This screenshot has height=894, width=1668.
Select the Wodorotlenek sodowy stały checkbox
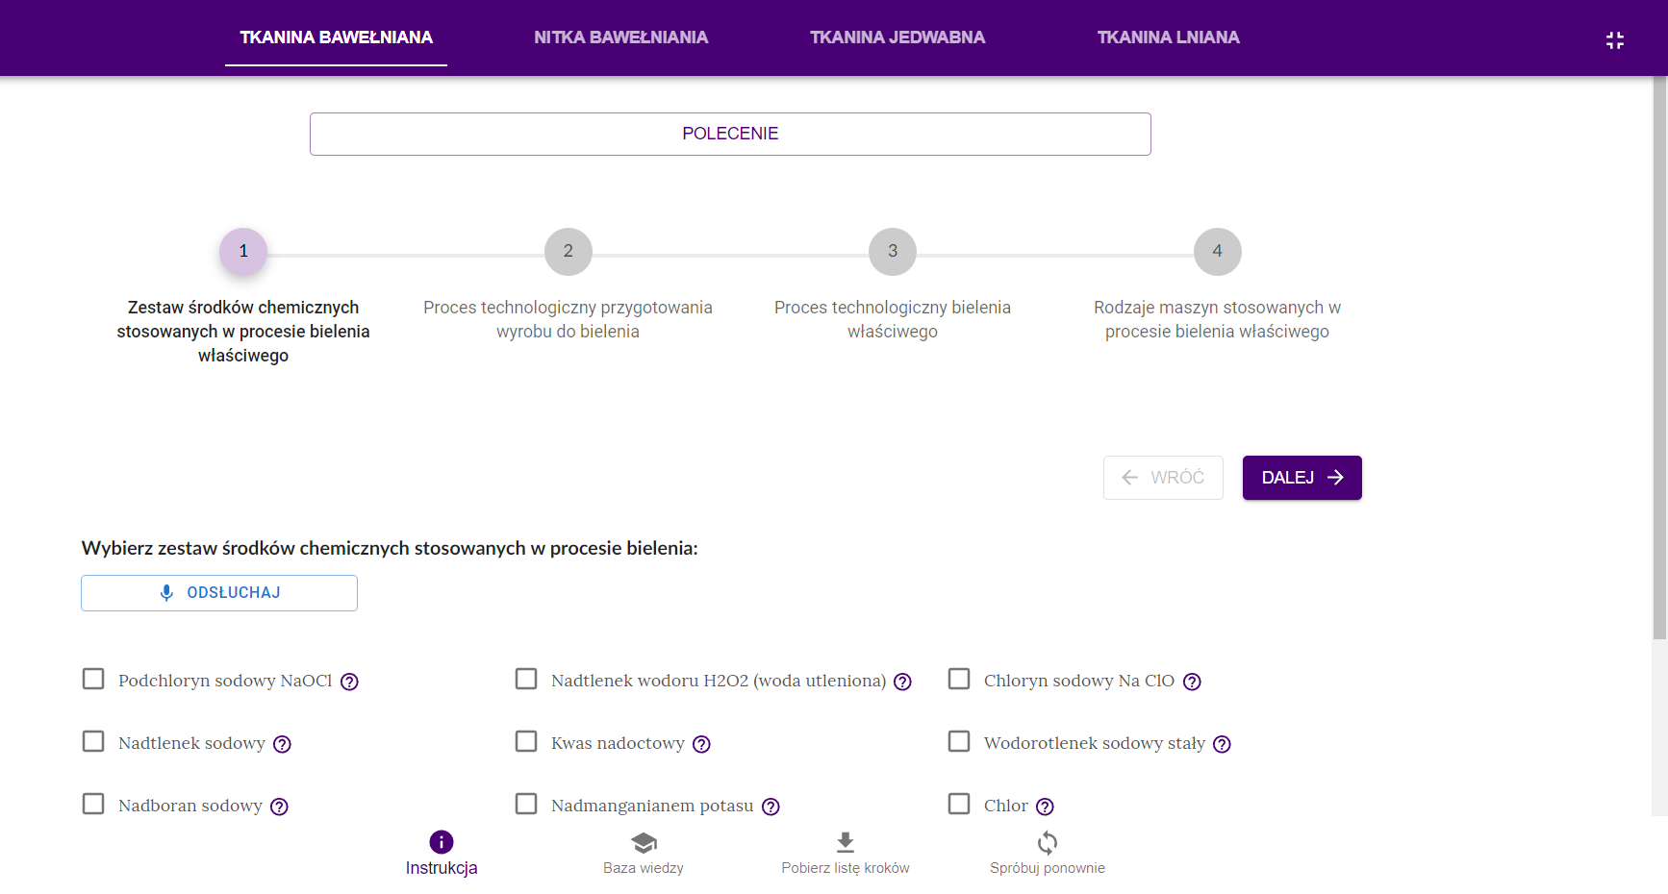(959, 742)
